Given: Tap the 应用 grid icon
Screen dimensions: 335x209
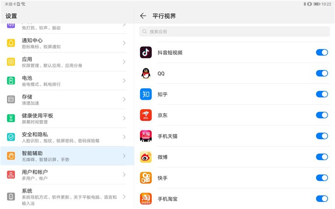Looking at the screenshot, I should point(11,62).
